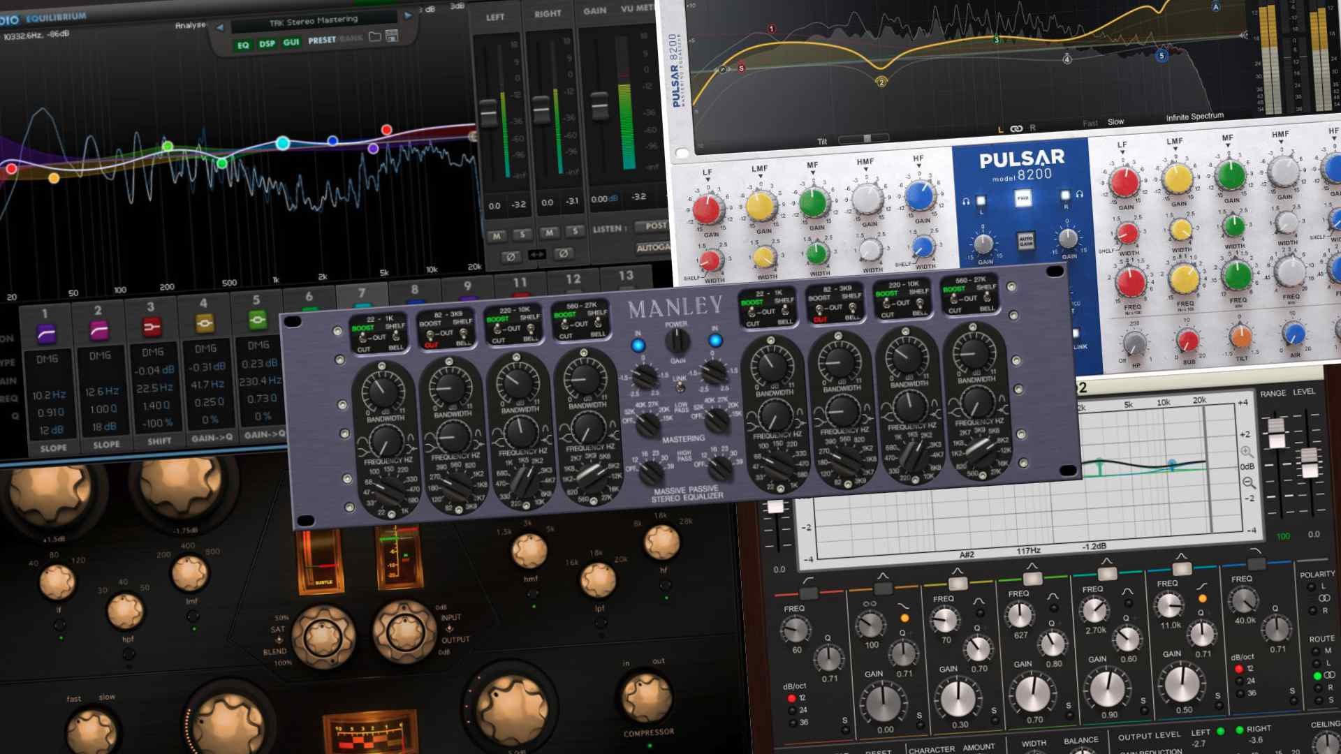Click band 3 red filter-shape icon in Equilibrium
Image resolution: width=1341 pixels, height=754 pixels.
click(152, 326)
